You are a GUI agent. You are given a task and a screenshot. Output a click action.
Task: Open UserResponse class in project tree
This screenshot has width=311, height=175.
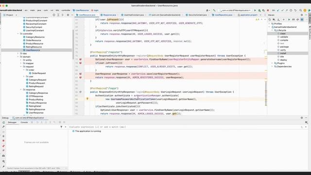coord(36,113)
